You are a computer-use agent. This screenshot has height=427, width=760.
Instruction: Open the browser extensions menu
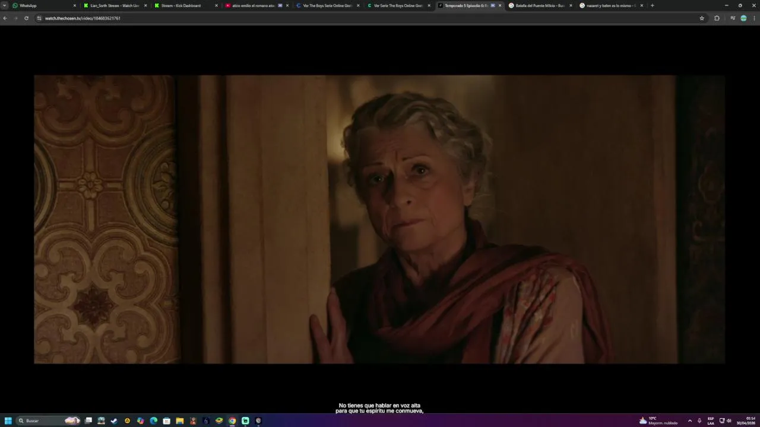(x=717, y=18)
